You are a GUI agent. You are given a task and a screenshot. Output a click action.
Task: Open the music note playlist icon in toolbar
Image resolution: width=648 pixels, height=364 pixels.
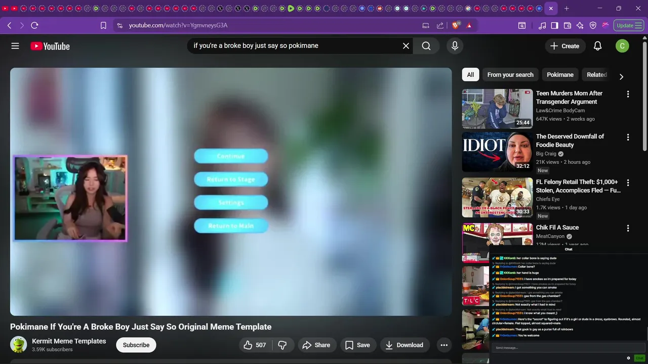coord(542,25)
